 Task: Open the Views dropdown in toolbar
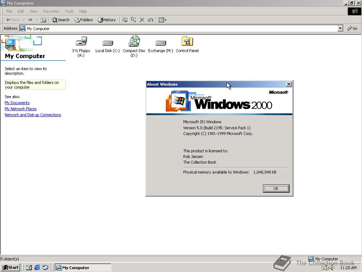[162, 20]
